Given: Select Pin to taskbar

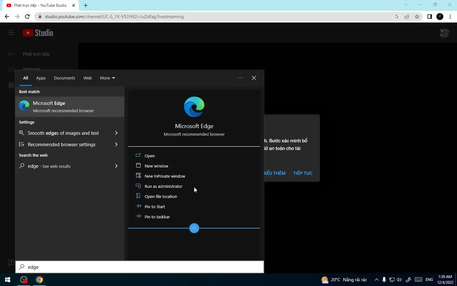Looking at the screenshot, I should (x=157, y=217).
